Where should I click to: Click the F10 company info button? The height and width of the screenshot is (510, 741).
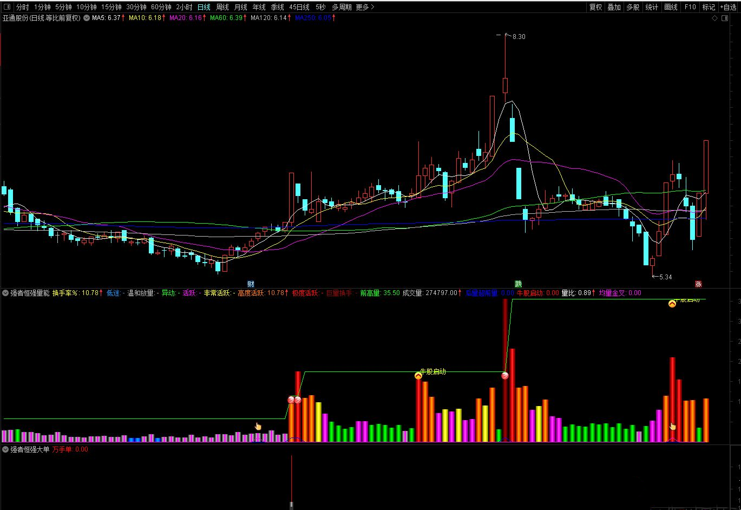[x=690, y=7]
